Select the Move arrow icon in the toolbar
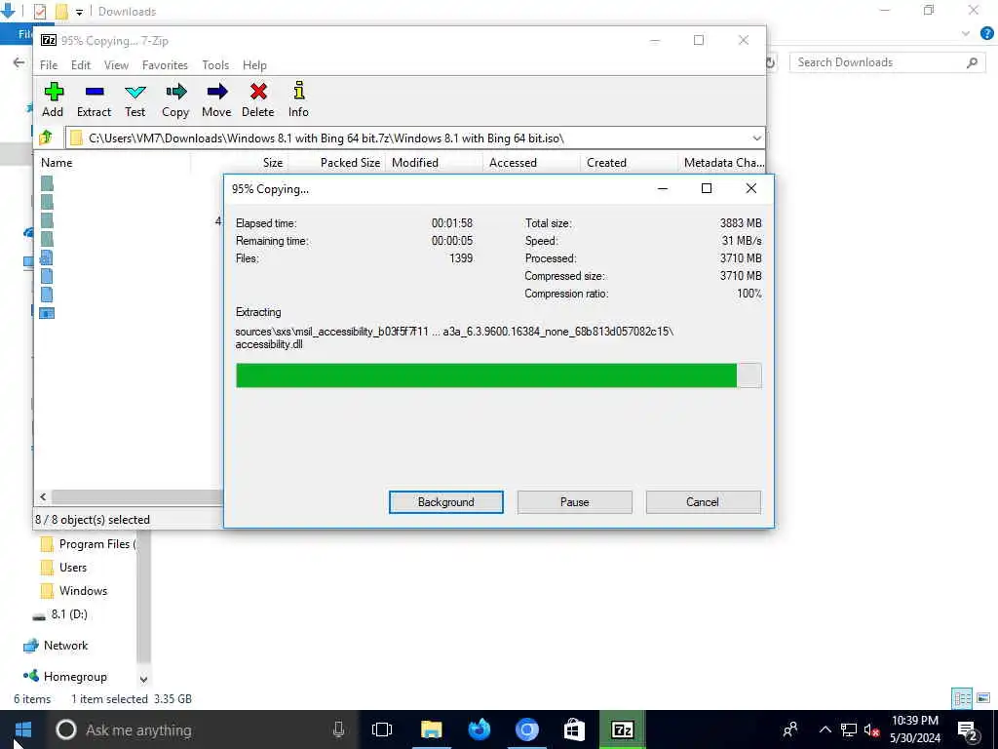The image size is (998, 749). point(217,92)
